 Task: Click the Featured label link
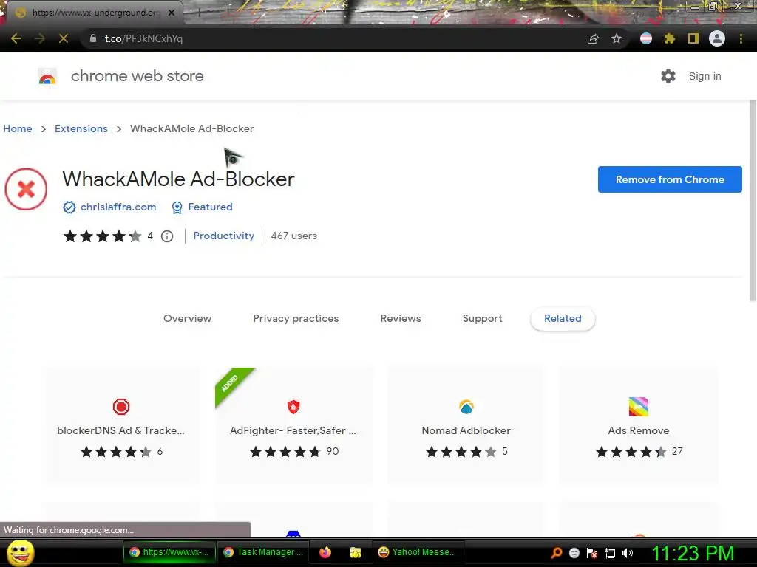point(210,207)
